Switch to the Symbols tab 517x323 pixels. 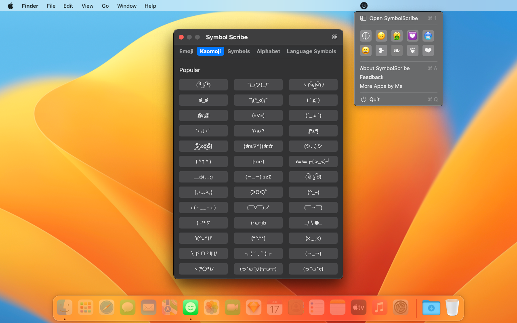pyautogui.click(x=239, y=51)
